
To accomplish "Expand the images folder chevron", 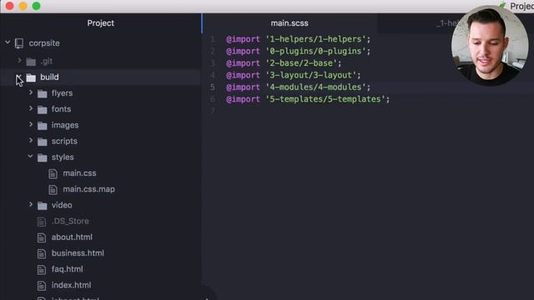I will click(x=31, y=124).
